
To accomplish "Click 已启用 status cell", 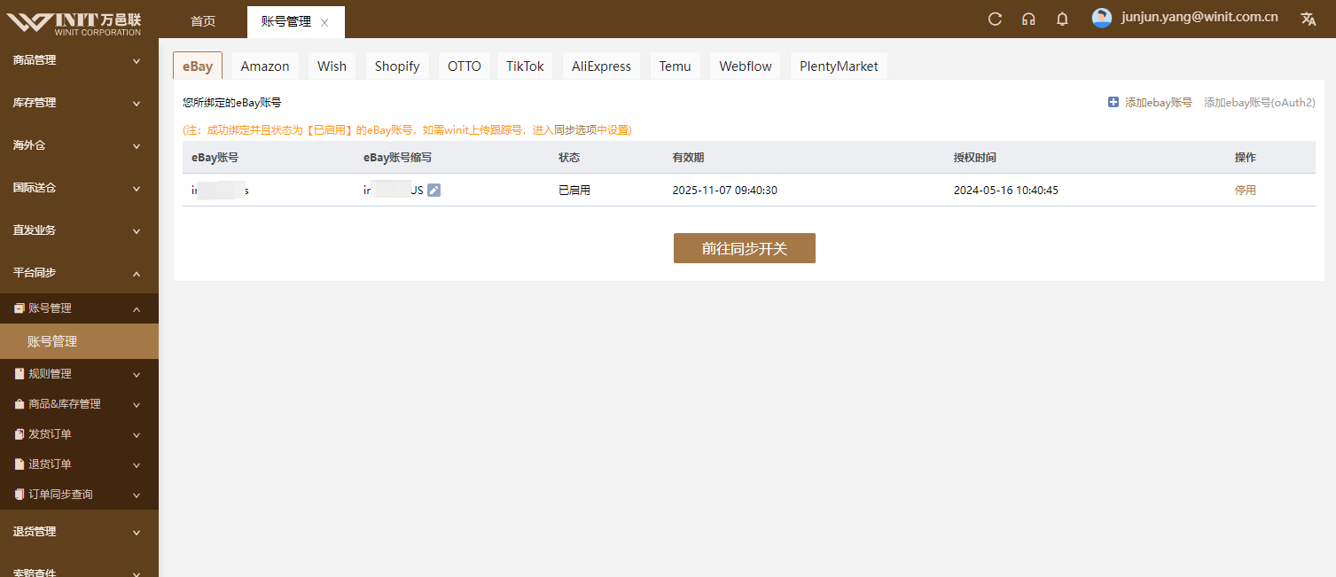I will pyautogui.click(x=574, y=191).
